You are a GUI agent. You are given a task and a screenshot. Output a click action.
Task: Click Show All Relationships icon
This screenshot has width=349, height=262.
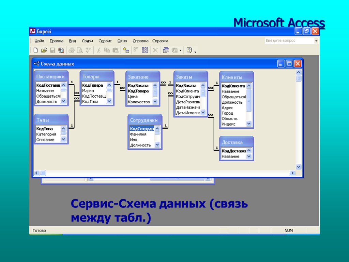[x=145, y=50]
